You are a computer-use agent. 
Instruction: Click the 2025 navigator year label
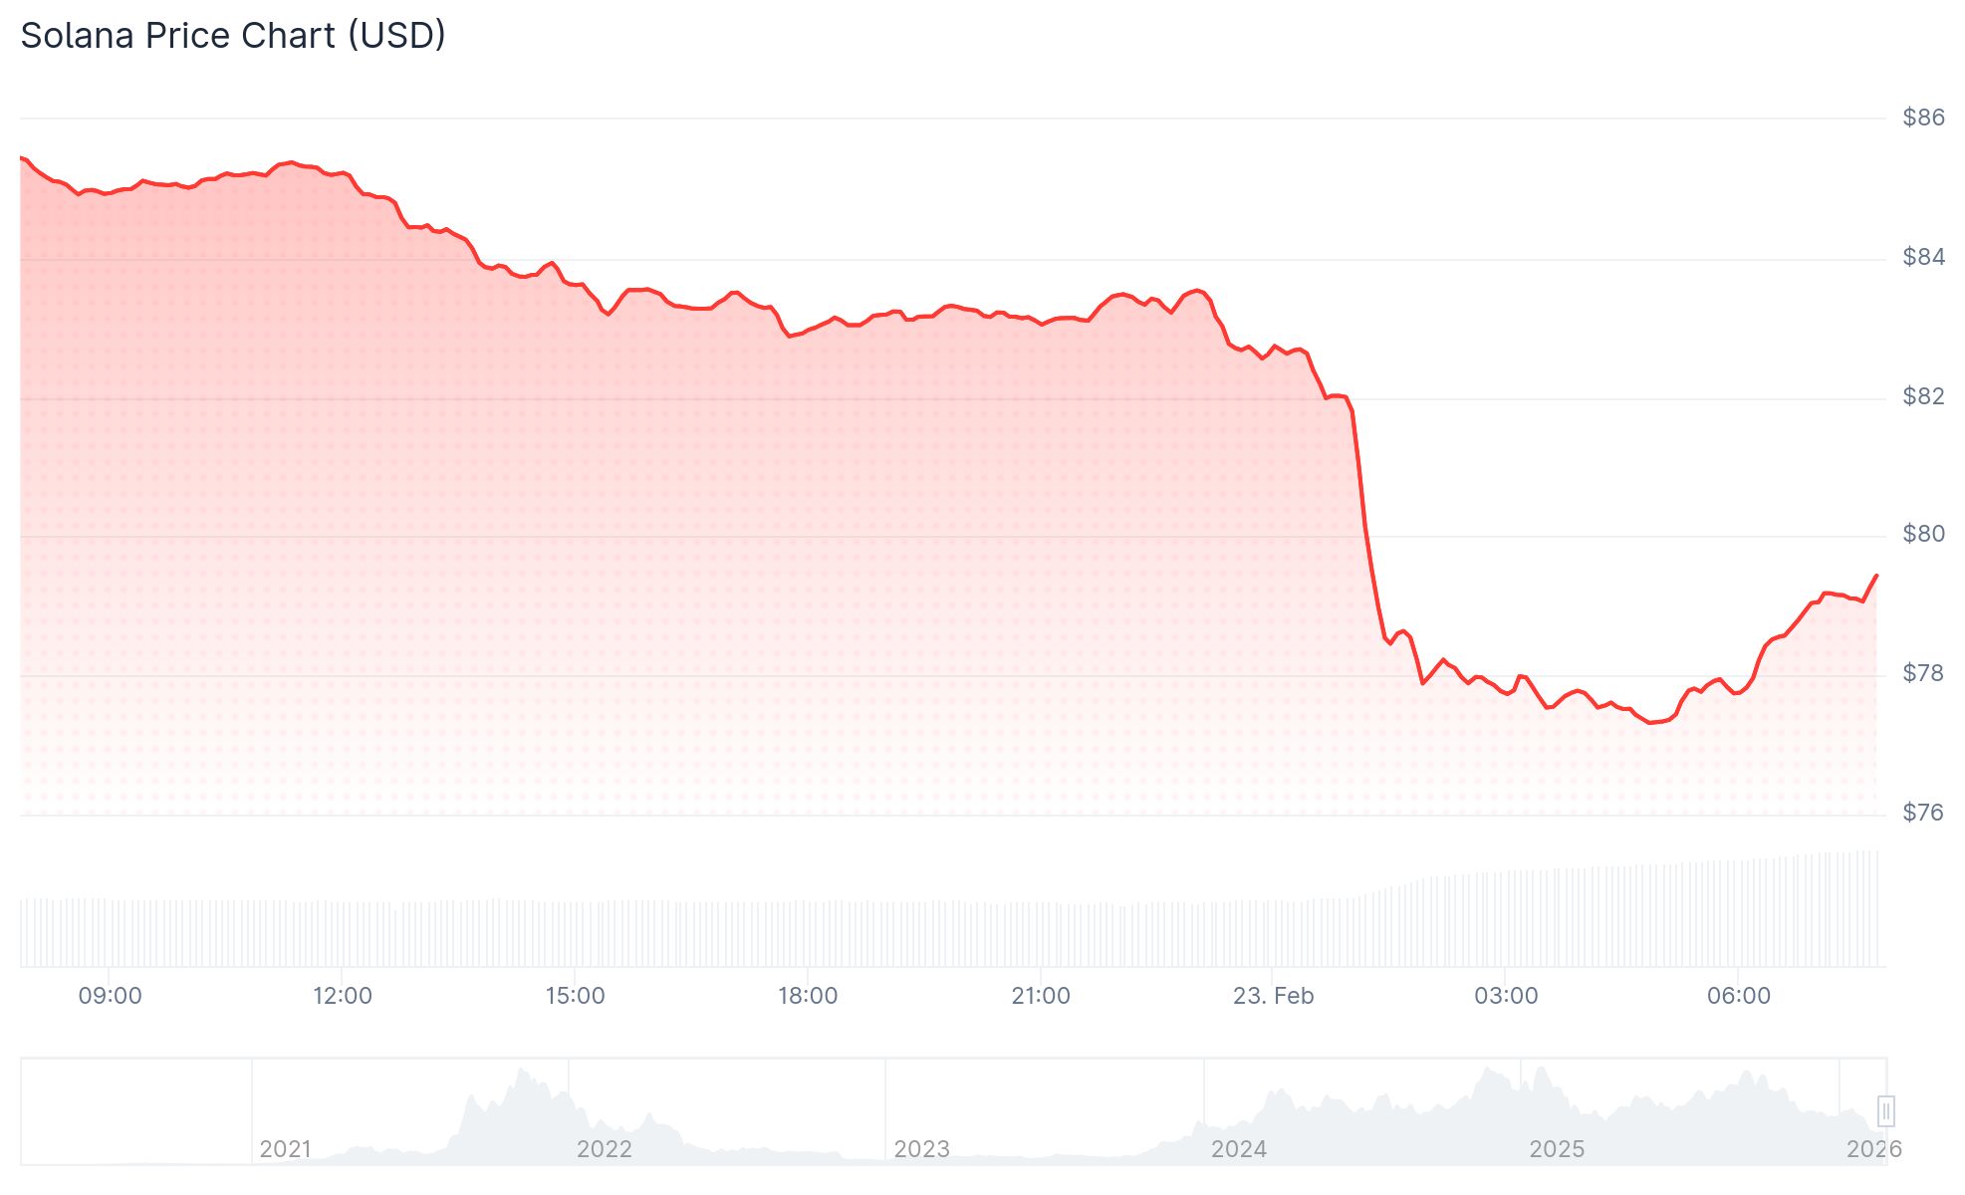[x=1557, y=1149]
